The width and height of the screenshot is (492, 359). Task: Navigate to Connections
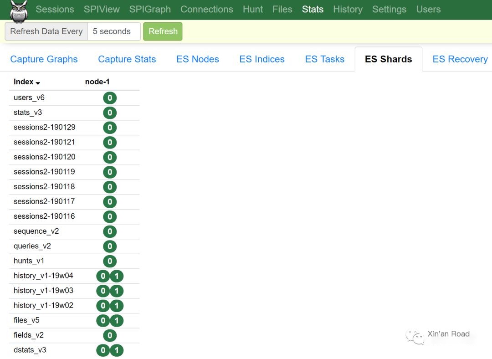pos(207,10)
